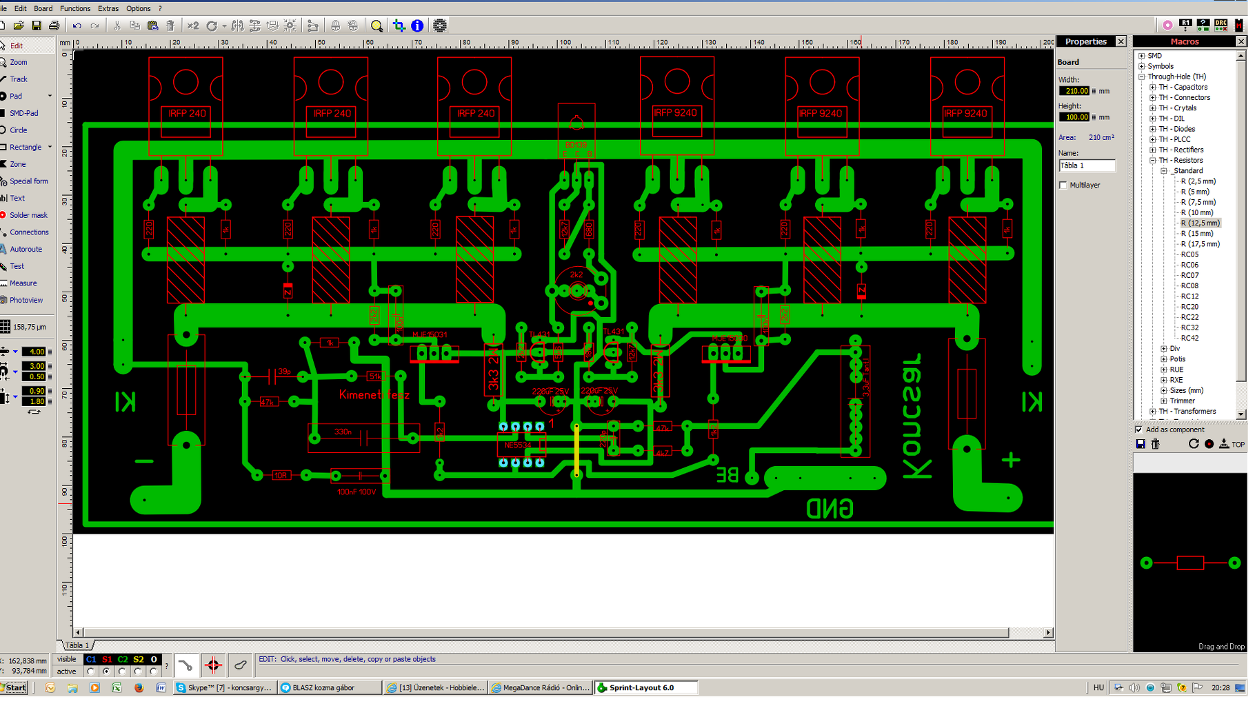1255x706 pixels.
Task: Undo the last action
Action: click(77, 26)
